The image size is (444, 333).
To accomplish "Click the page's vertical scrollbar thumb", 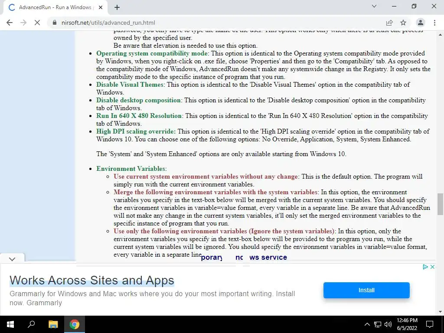I will pos(440,204).
